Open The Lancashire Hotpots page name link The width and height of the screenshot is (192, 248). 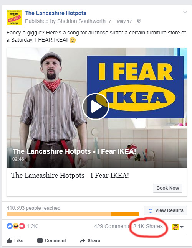[56, 13]
